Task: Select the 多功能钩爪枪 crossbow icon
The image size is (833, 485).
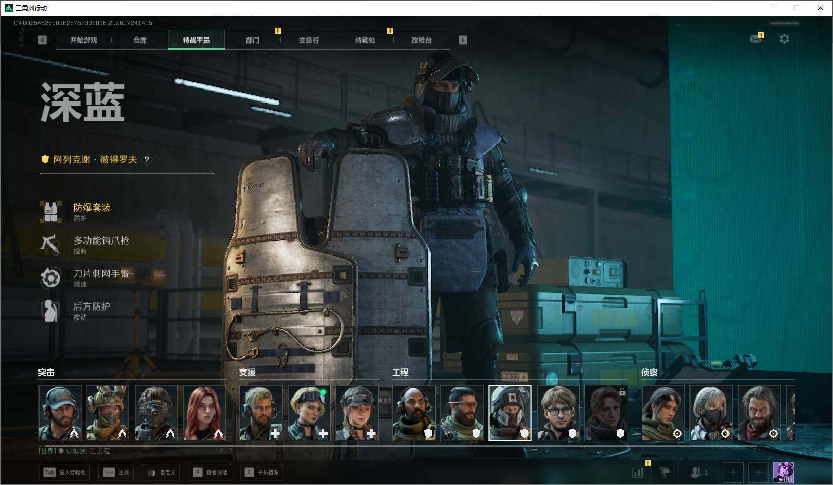Action: (50, 244)
